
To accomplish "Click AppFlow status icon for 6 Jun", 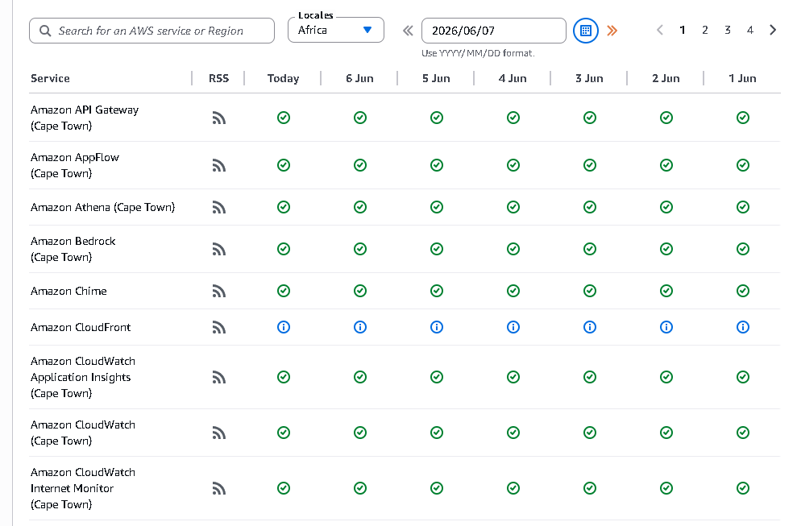I will point(360,165).
